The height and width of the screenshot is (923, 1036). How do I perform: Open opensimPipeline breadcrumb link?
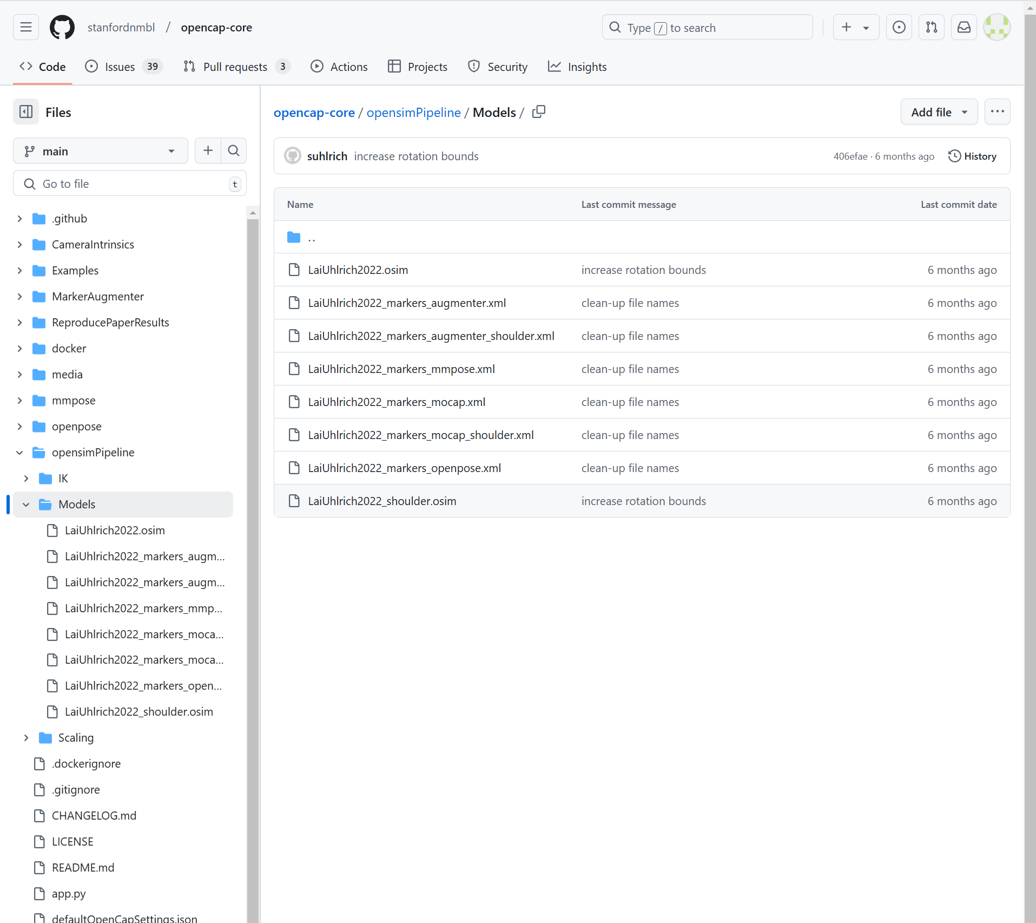point(414,112)
